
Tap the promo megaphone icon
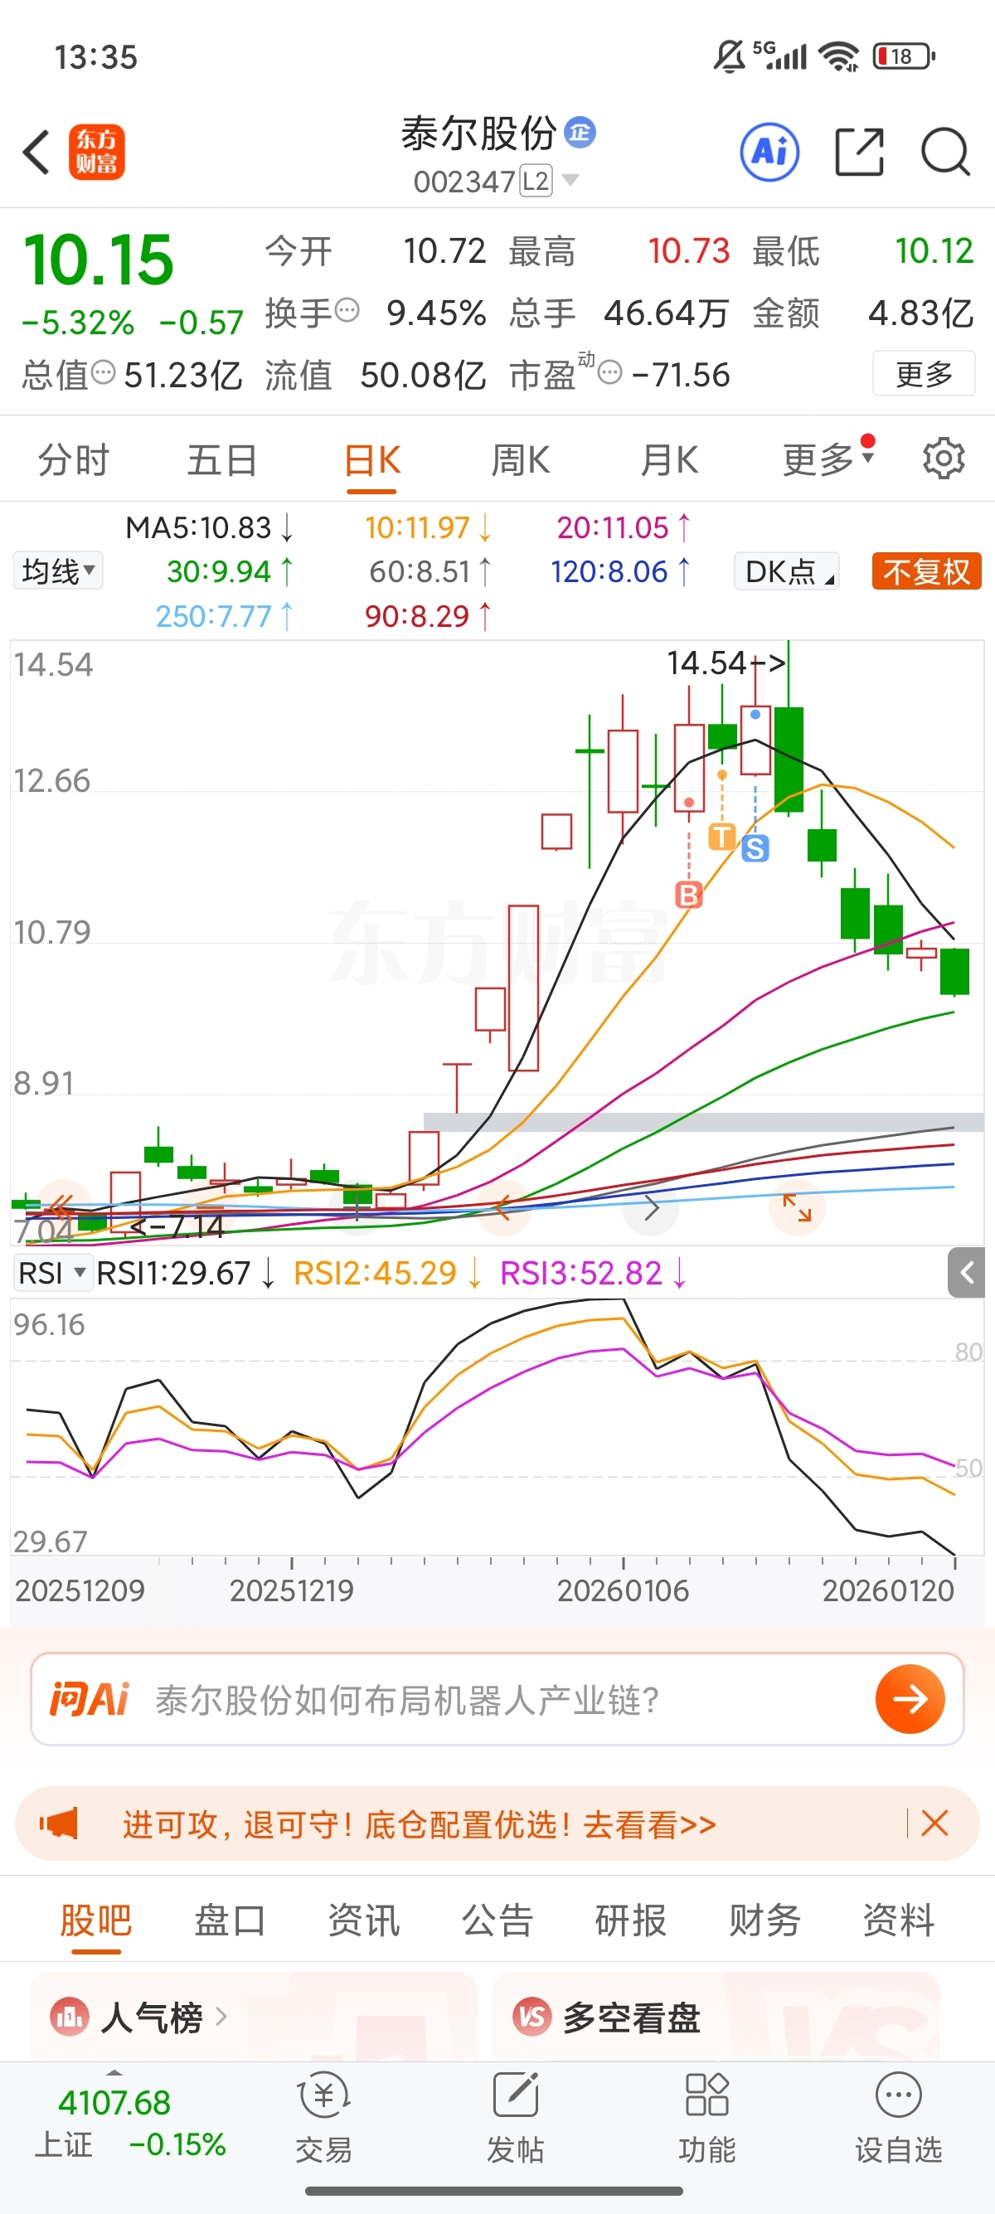click(x=60, y=1822)
